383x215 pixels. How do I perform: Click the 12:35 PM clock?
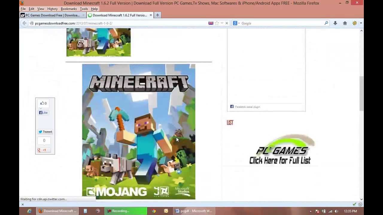coord(350,211)
